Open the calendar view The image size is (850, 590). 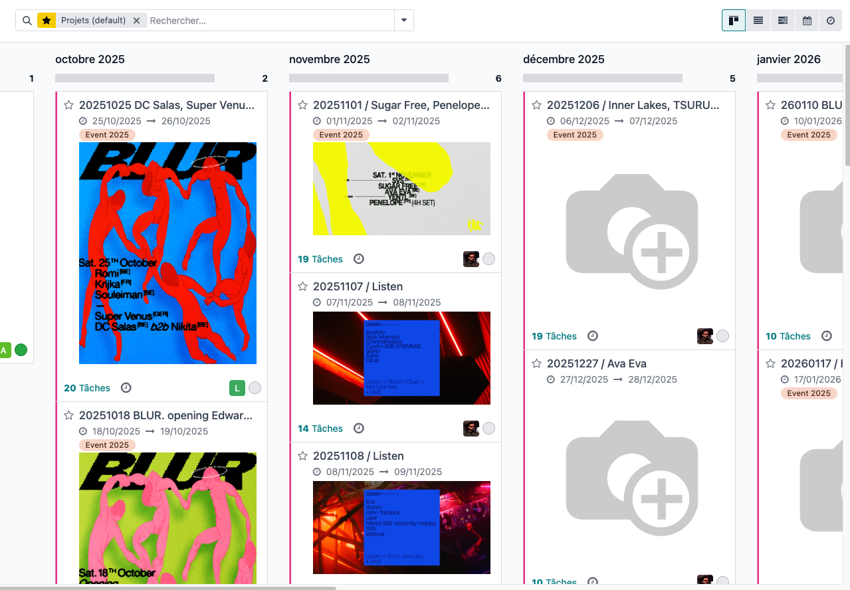tap(807, 20)
